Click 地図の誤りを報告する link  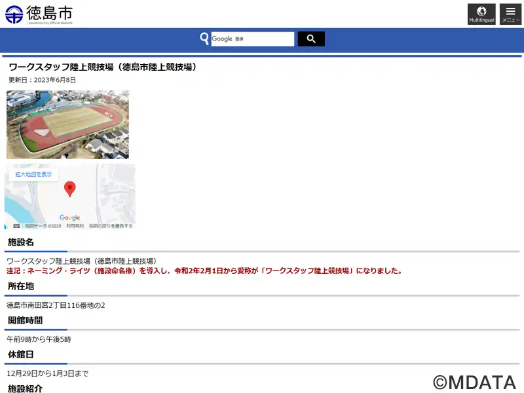[111, 226]
